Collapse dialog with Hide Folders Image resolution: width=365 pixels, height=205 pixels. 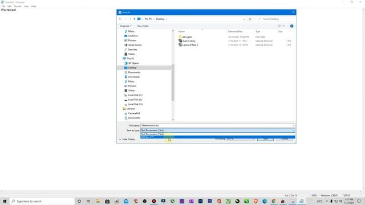coord(127,139)
